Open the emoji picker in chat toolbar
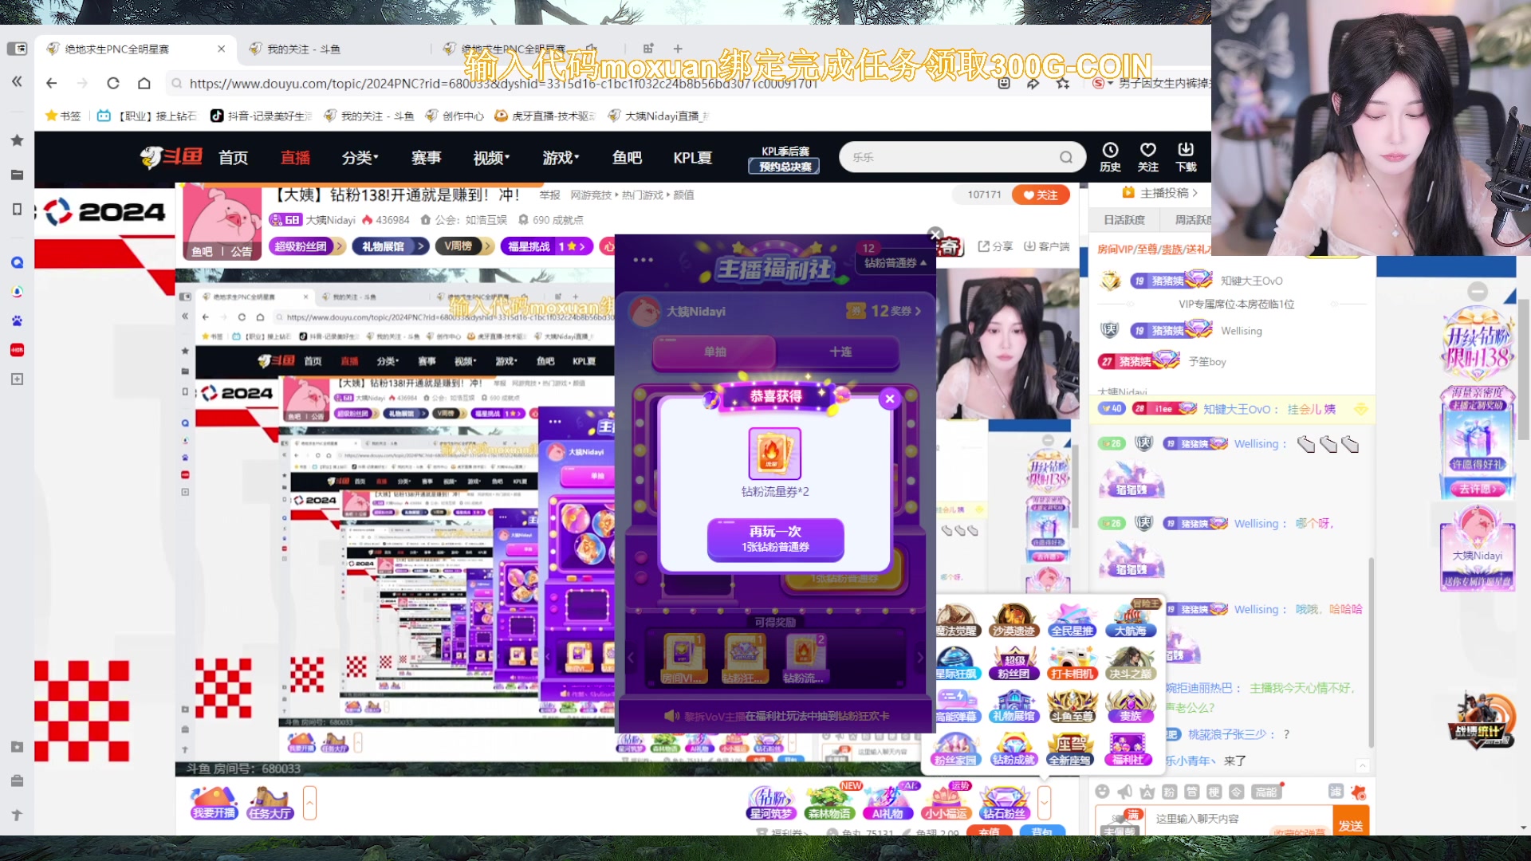This screenshot has height=861, width=1531. point(1102,792)
